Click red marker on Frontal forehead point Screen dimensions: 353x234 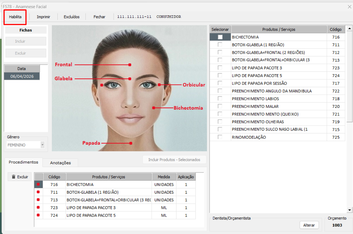pyautogui.click(x=130, y=64)
